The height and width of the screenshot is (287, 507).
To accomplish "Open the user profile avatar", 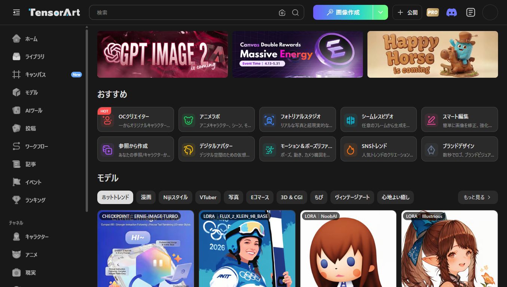I will tap(490, 12).
